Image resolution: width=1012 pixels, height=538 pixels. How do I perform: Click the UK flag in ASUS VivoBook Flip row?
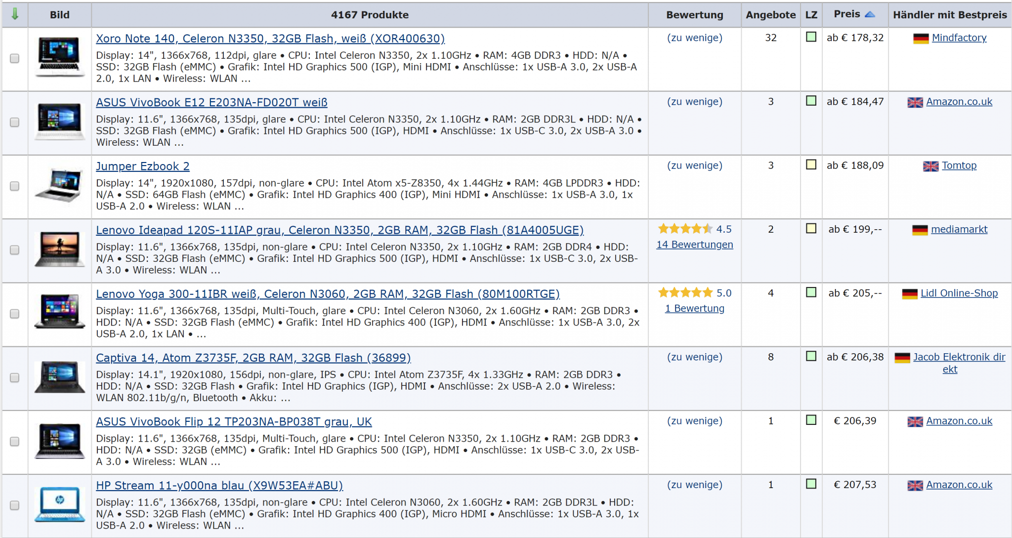(915, 422)
